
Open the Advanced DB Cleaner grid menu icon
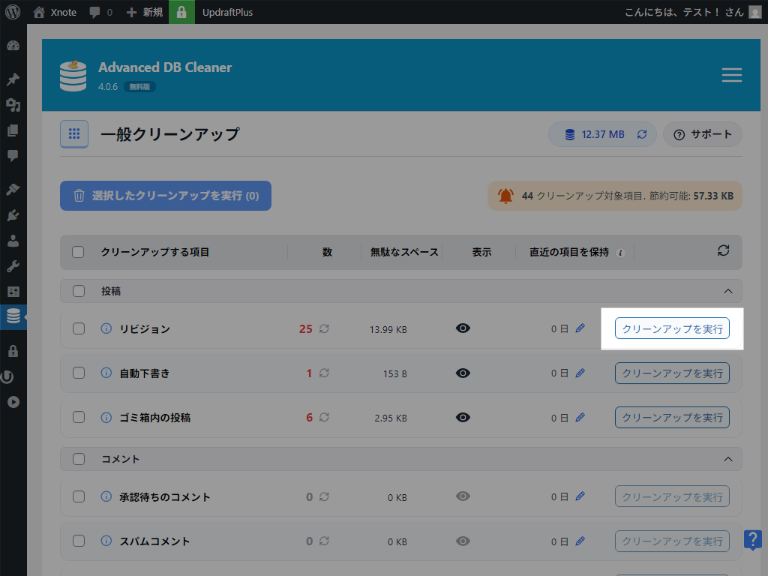click(x=74, y=133)
